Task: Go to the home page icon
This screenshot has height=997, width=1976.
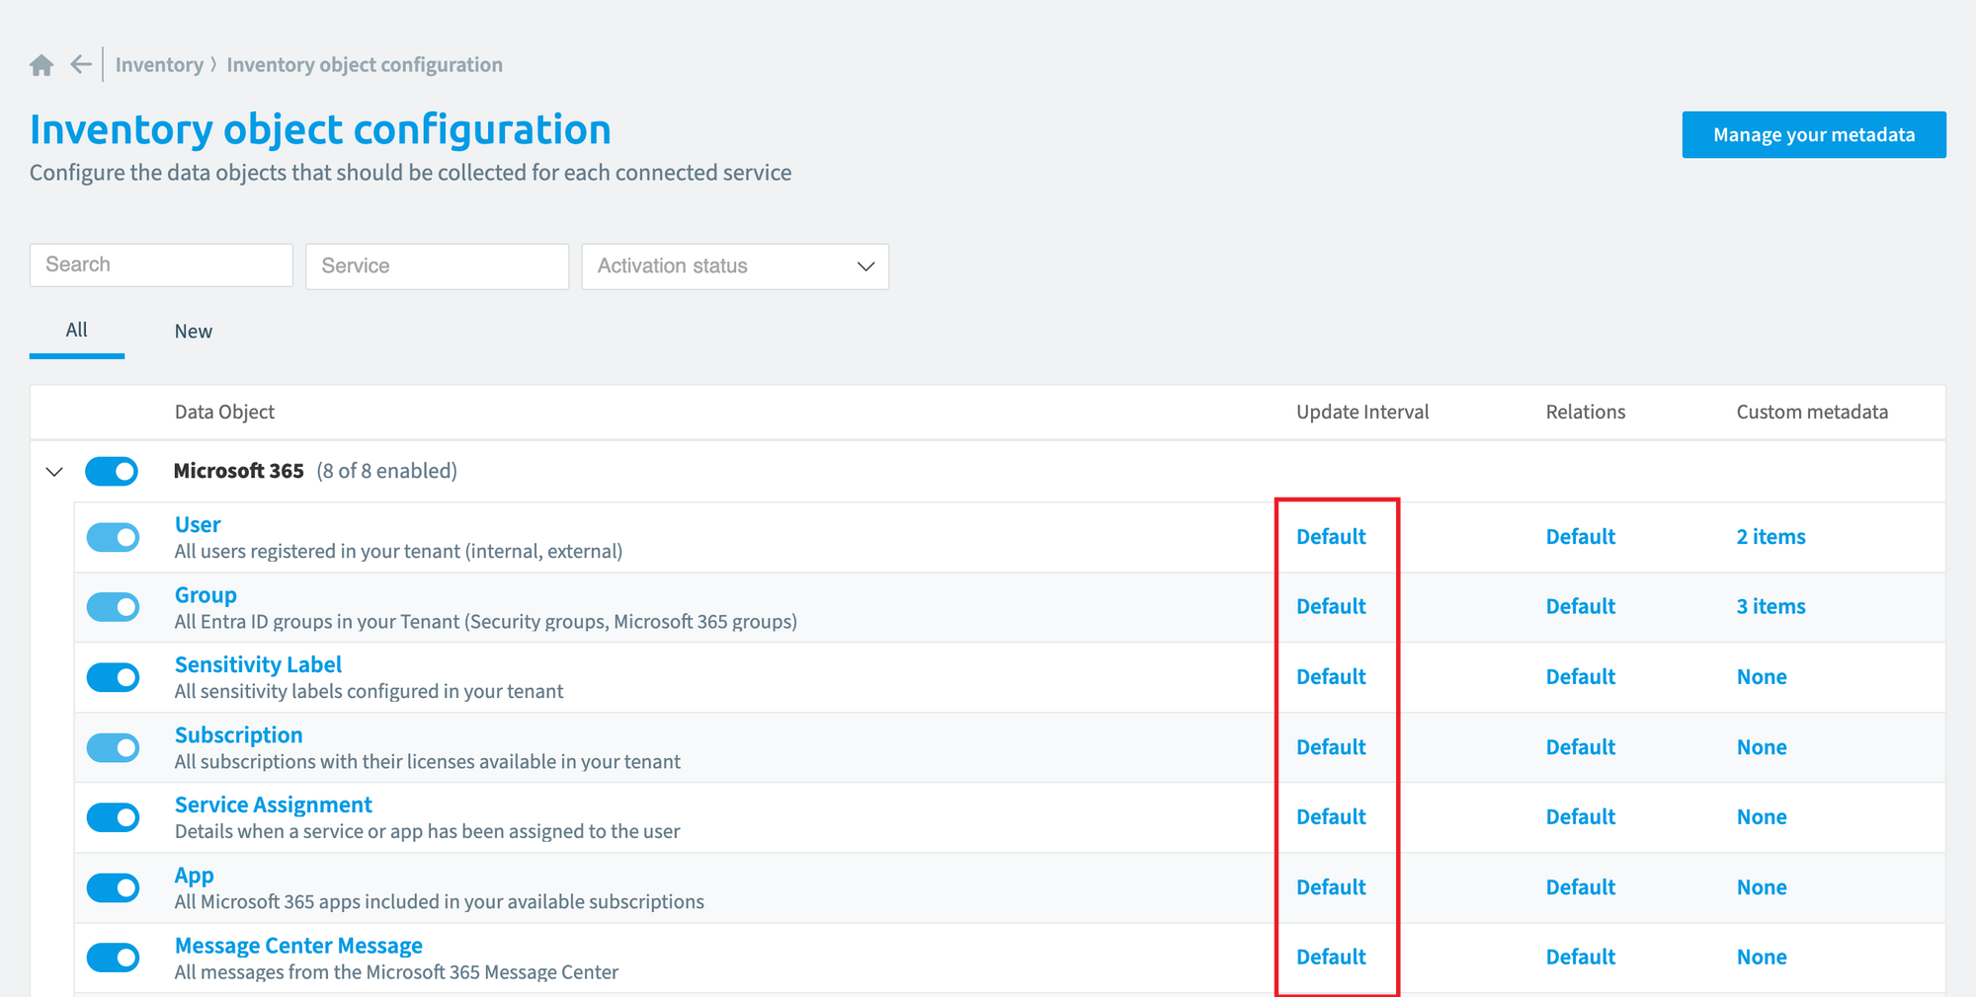Action: tap(41, 65)
